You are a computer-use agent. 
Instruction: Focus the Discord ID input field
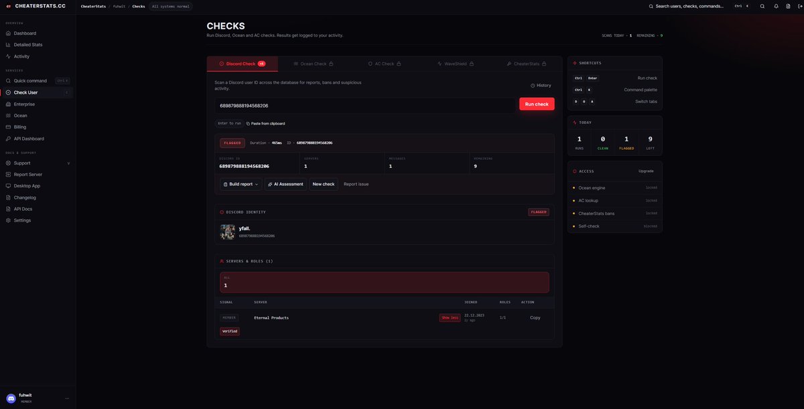pyautogui.click(x=365, y=105)
